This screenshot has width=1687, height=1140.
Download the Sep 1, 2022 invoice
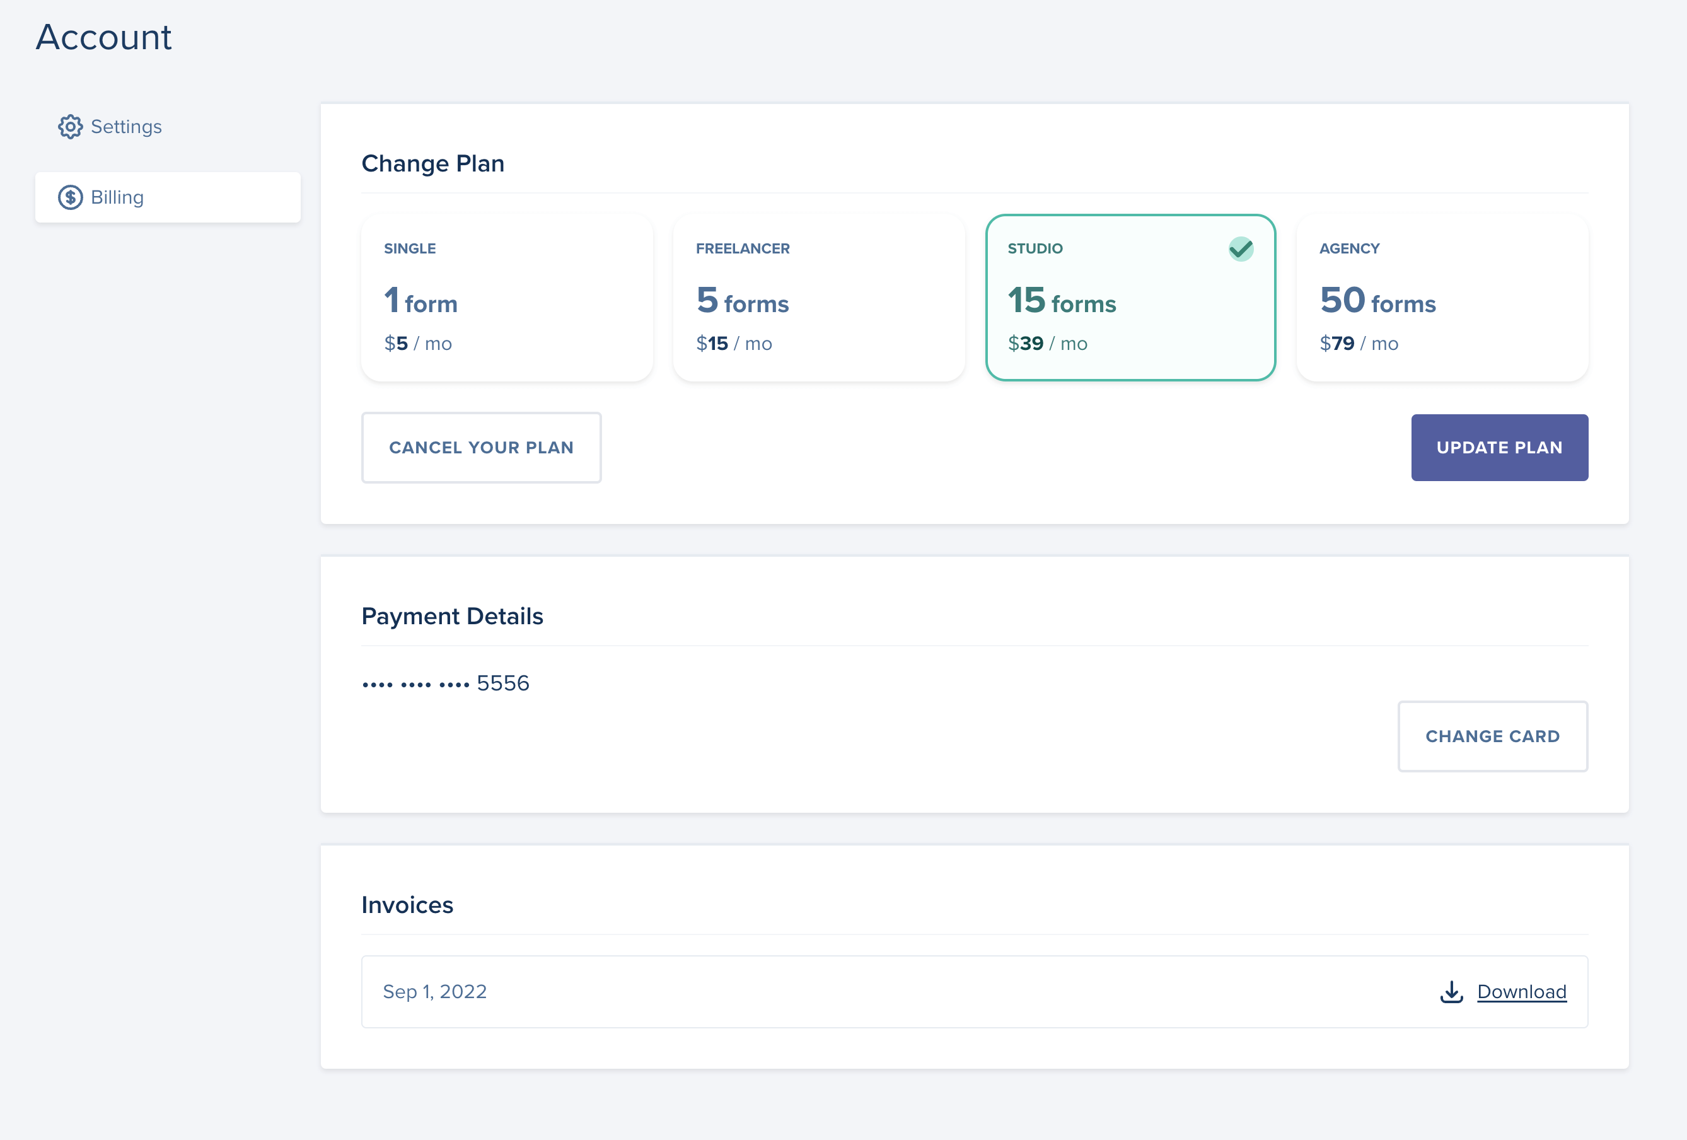[x=1521, y=992]
